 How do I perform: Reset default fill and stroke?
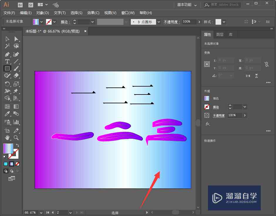pos(5,157)
